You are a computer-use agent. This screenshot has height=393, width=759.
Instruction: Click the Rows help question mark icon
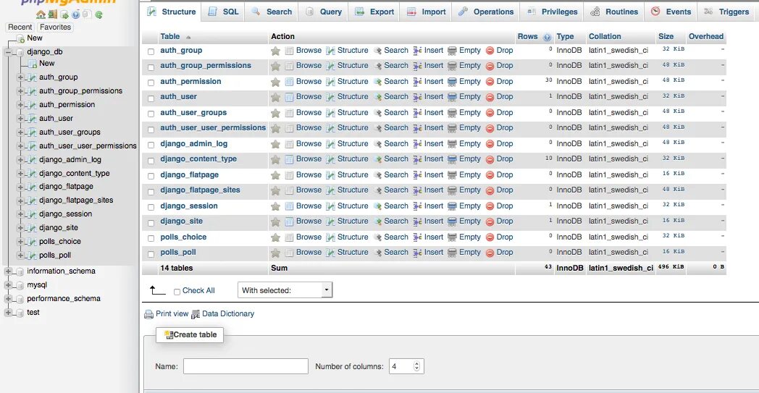[547, 37]
